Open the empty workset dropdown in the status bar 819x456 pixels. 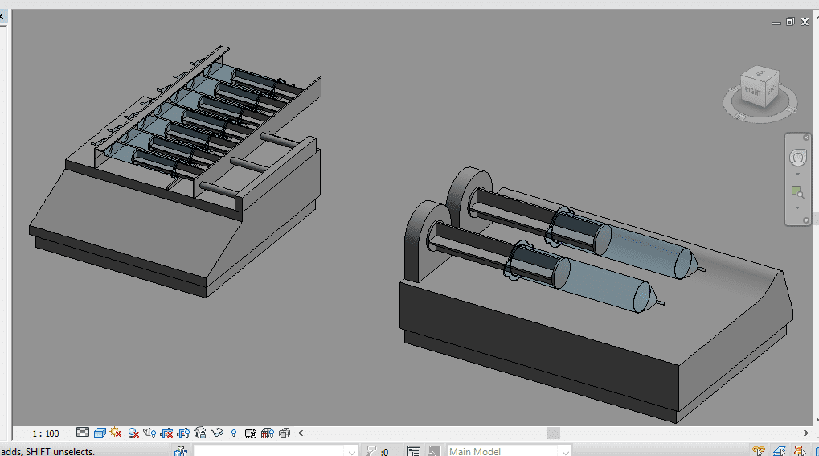[276, 450]
